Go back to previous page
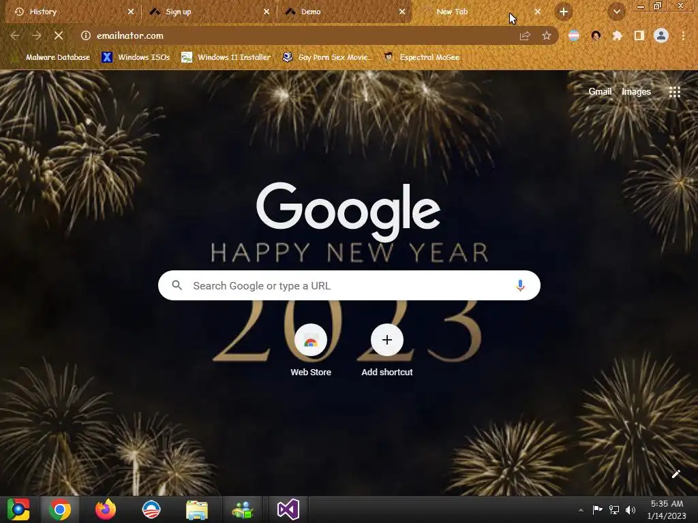 15,35
